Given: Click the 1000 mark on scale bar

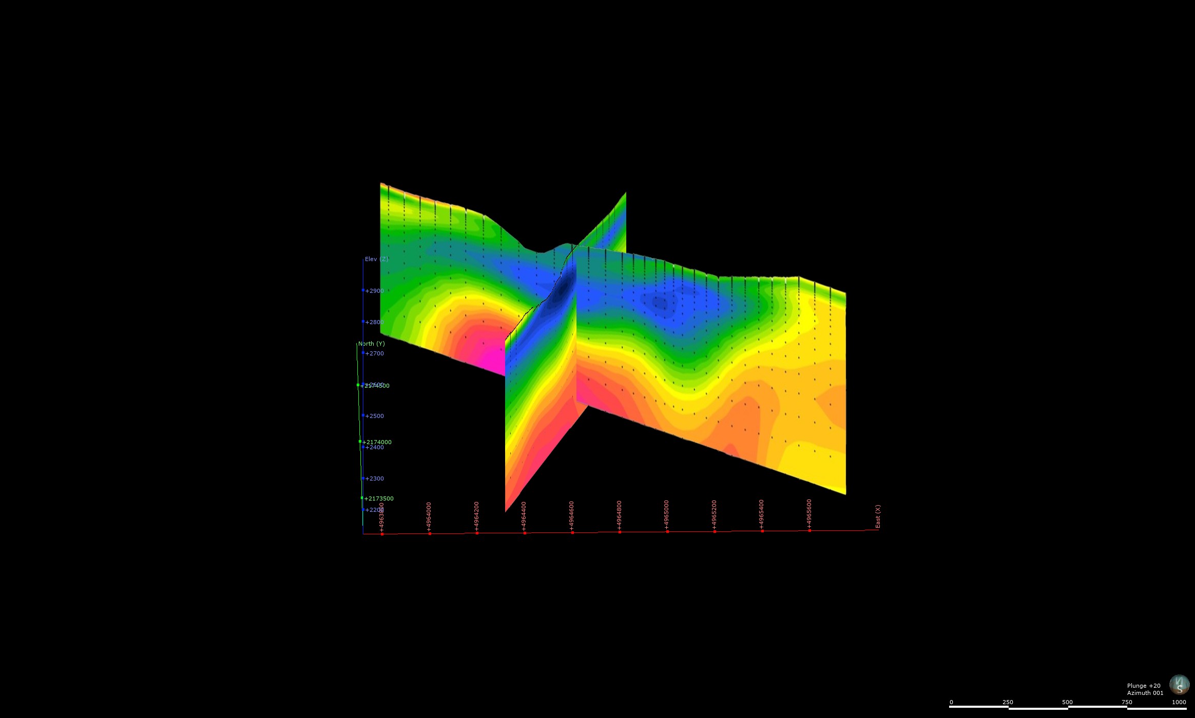Looking at the screenshot, I should [x=1179, y=702].
